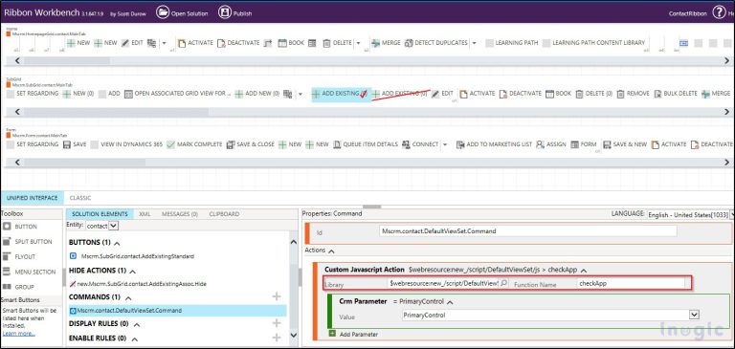This screenshot has height=349, width=735.
Task: Open Detect Duplicates dropdown arrow
Action: (x=474, y=43)
